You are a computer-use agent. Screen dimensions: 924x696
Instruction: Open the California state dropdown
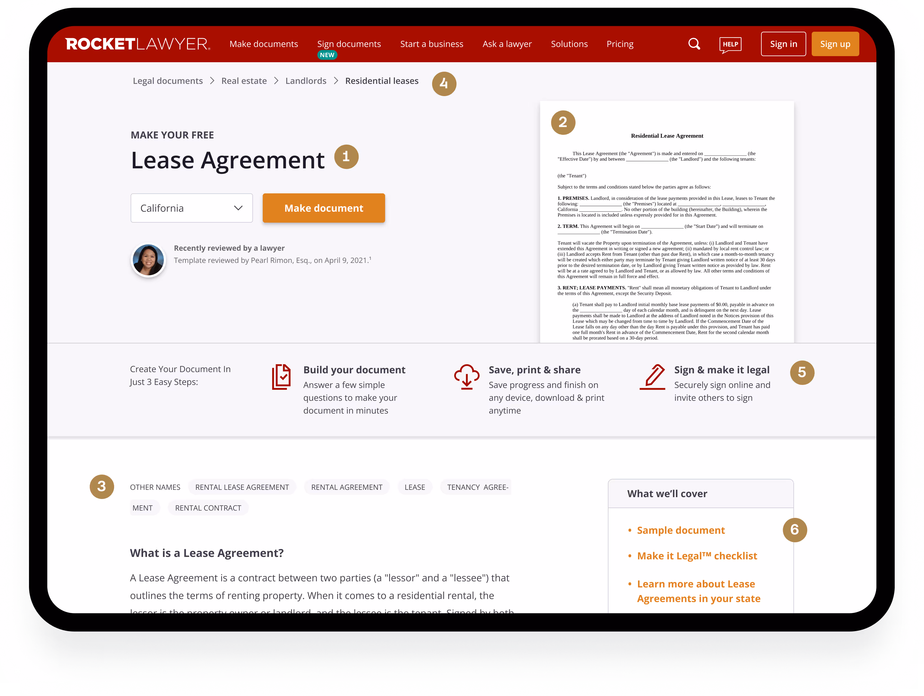pos(191,208)
